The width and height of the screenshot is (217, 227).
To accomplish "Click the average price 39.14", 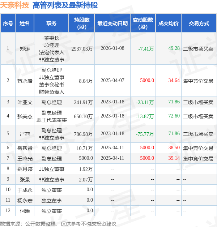I will (174, 158).
